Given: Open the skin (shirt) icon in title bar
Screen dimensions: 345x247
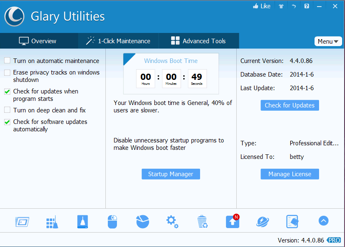Looking at the screenshot, I should click(x=281, y=6).
